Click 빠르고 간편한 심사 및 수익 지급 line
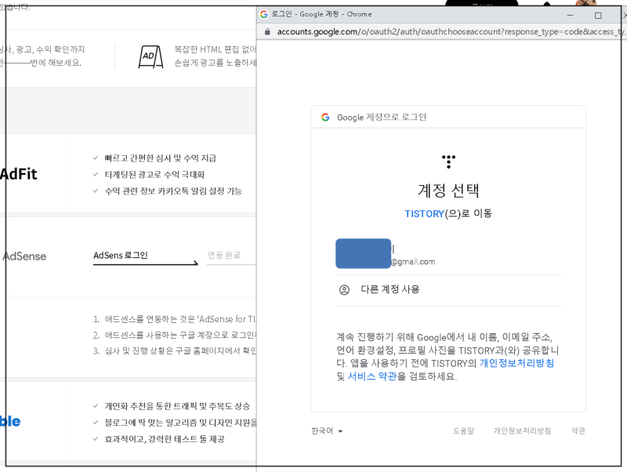The height and width of the screenshot is (472, 627). pyautogui.click(x=161, y=158)
